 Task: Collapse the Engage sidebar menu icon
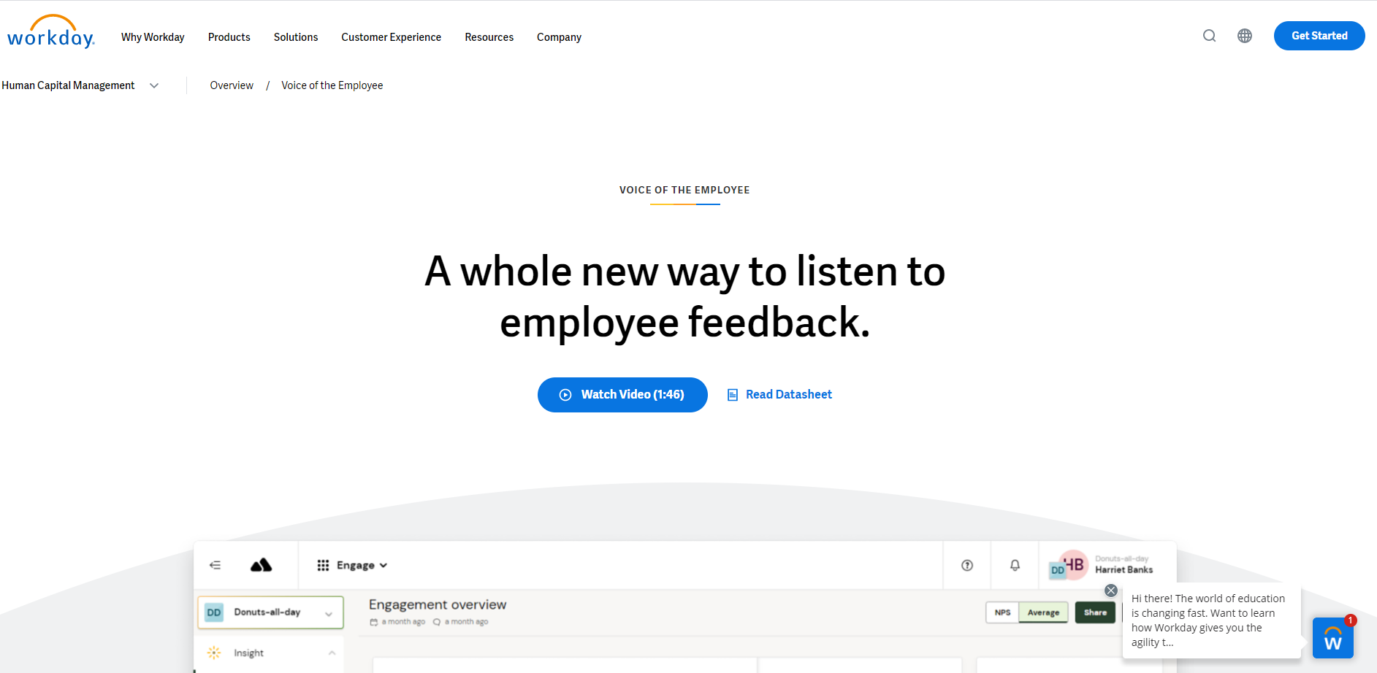coord(215,565)
